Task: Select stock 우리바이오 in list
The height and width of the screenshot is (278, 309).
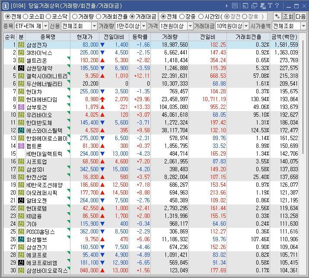Action: pyautogui.click(x=39, y=115)
